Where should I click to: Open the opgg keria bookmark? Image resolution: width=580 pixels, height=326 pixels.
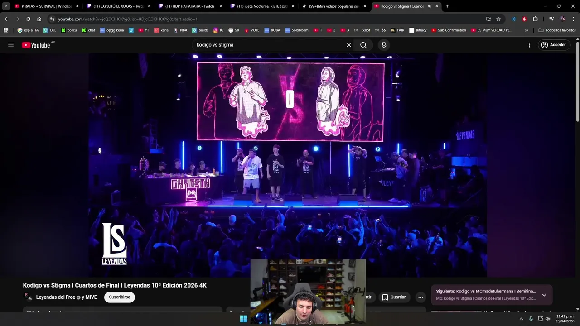point(112,30)
